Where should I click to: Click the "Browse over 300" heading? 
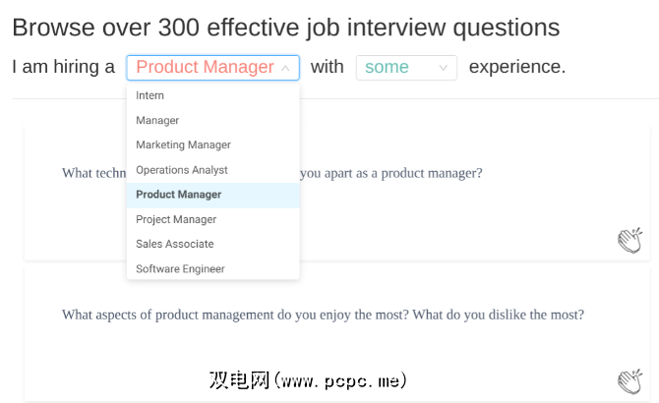point(285,28)
